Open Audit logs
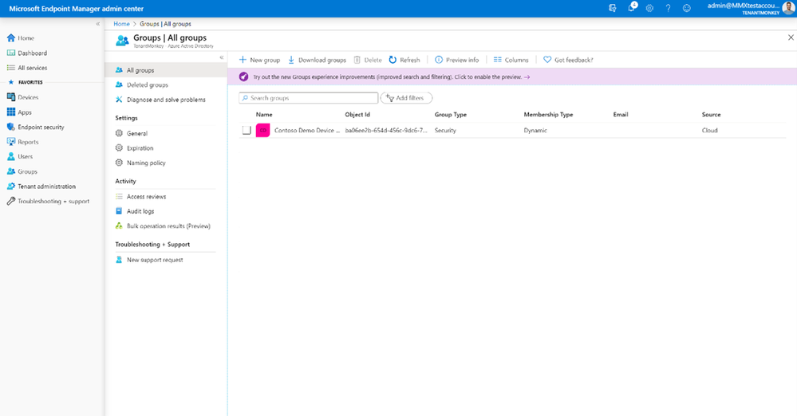Screen dimensions: 797x416 [x=140, y=211]
